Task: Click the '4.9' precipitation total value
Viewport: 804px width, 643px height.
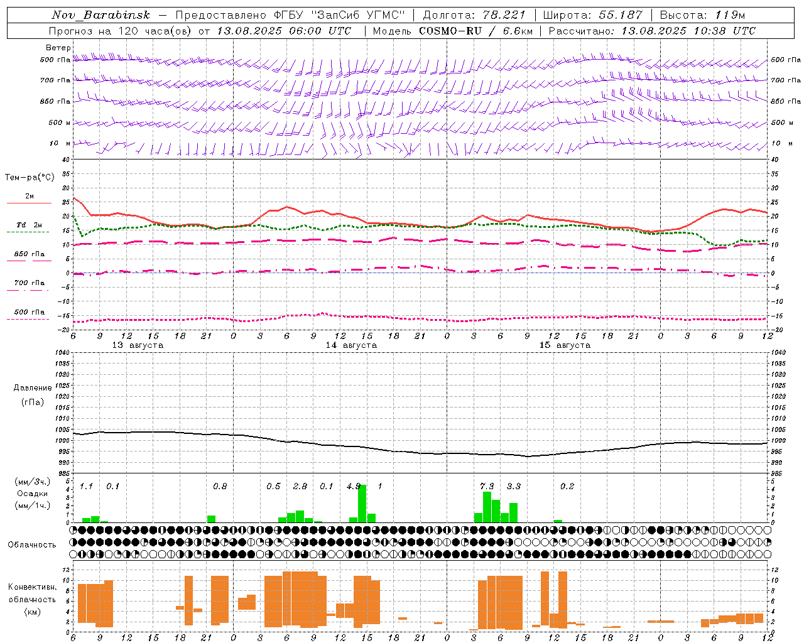Action: click(x=354, y=487)
